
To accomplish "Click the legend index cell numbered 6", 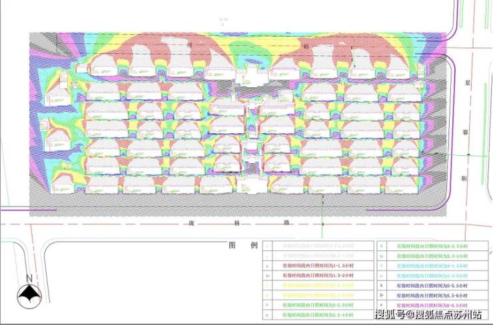I will click(380, 304).
